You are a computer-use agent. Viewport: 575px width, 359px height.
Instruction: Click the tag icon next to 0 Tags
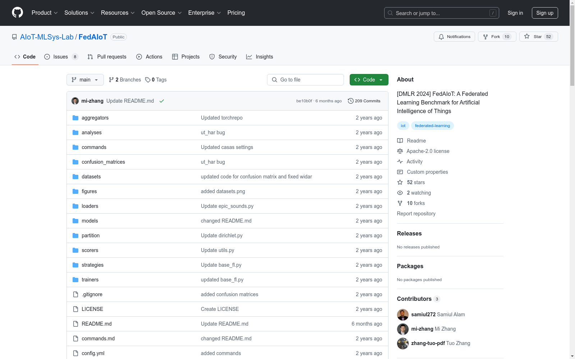click(148, 80)
